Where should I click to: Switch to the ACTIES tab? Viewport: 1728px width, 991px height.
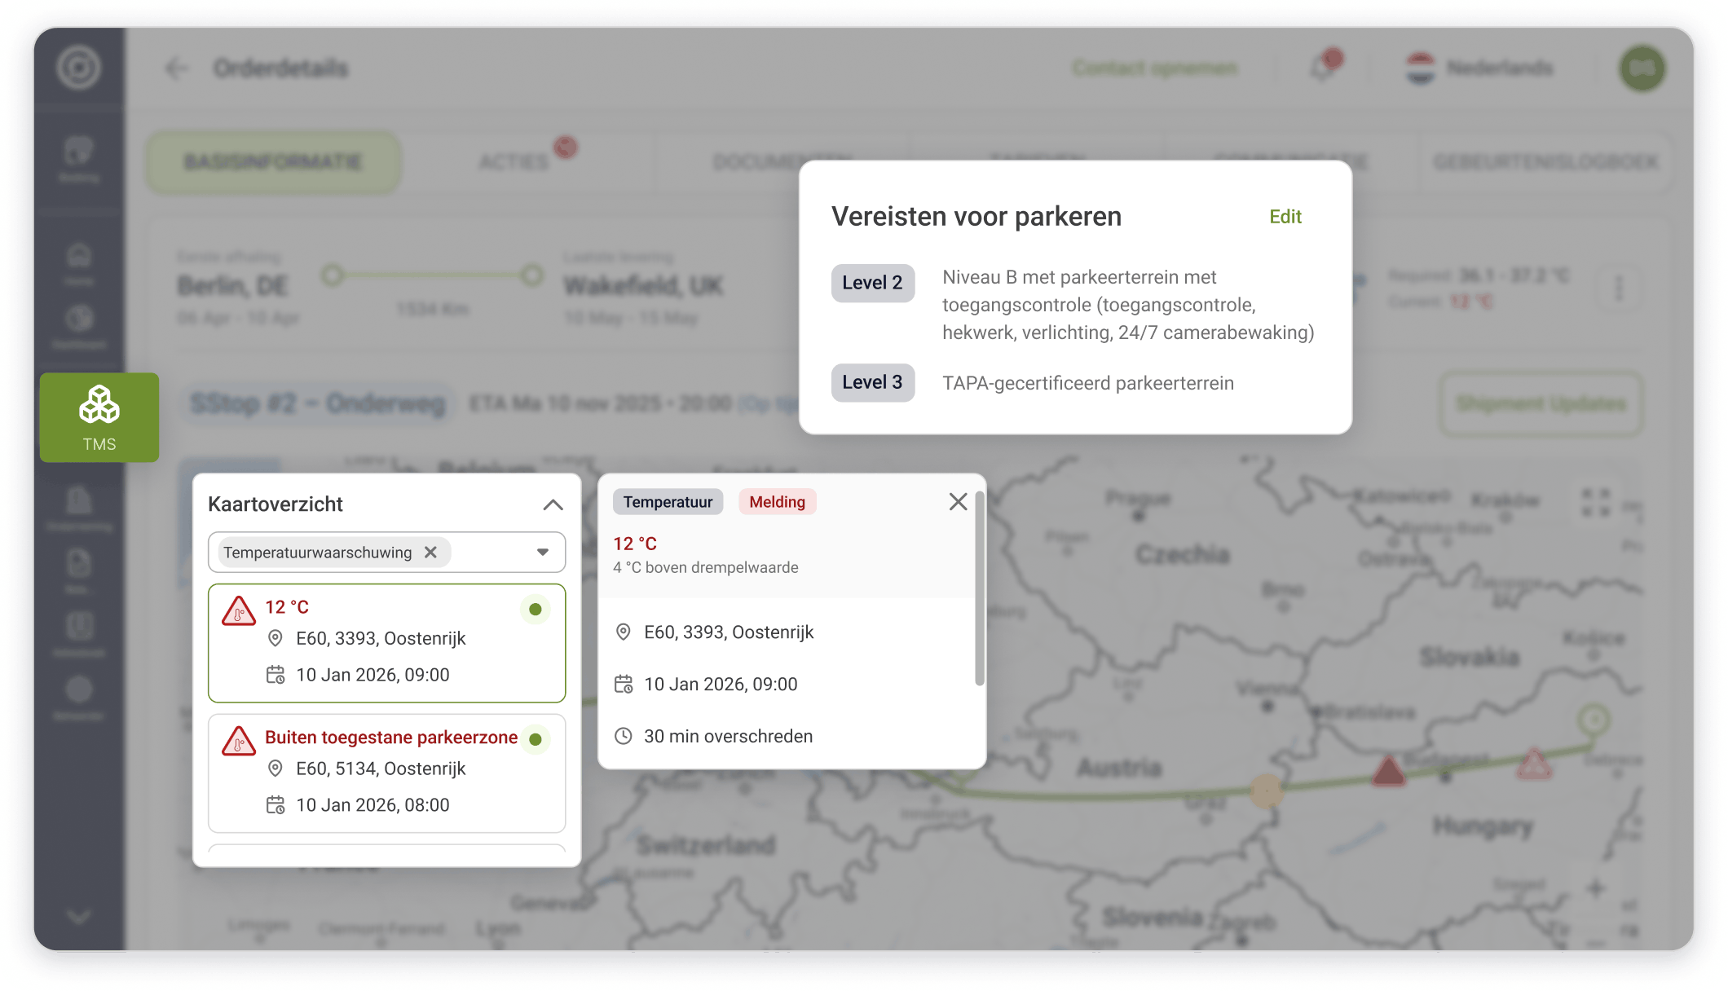click(x=514, y=162)
